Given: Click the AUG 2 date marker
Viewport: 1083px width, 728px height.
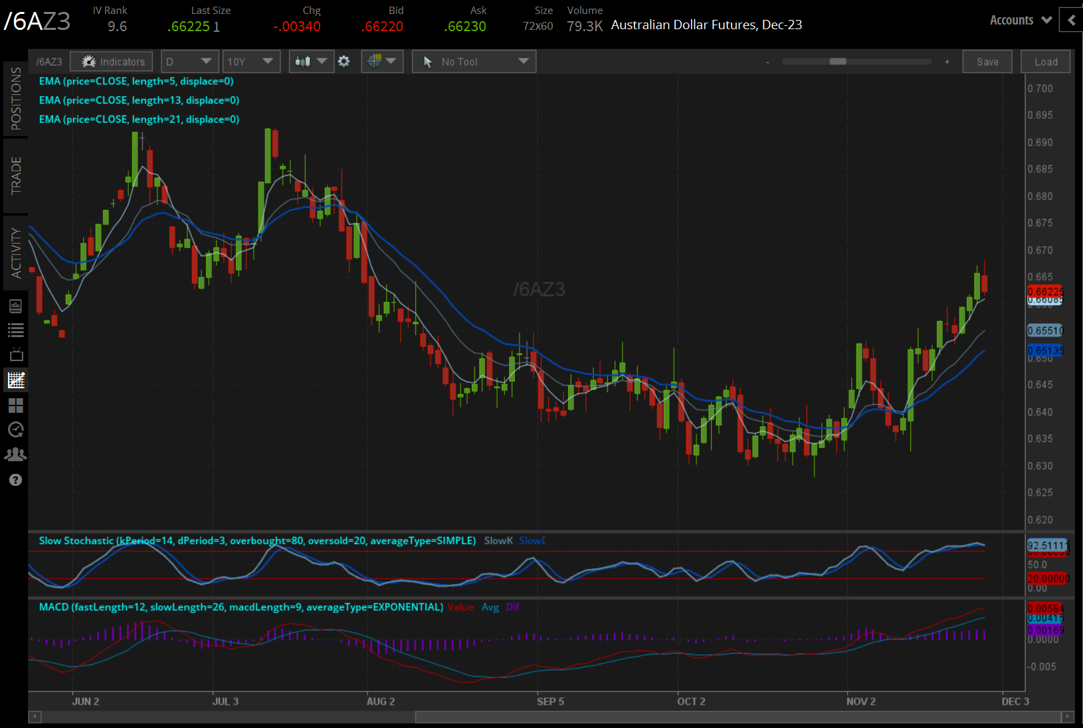Looking at the screenshot, I should (381, 701).
